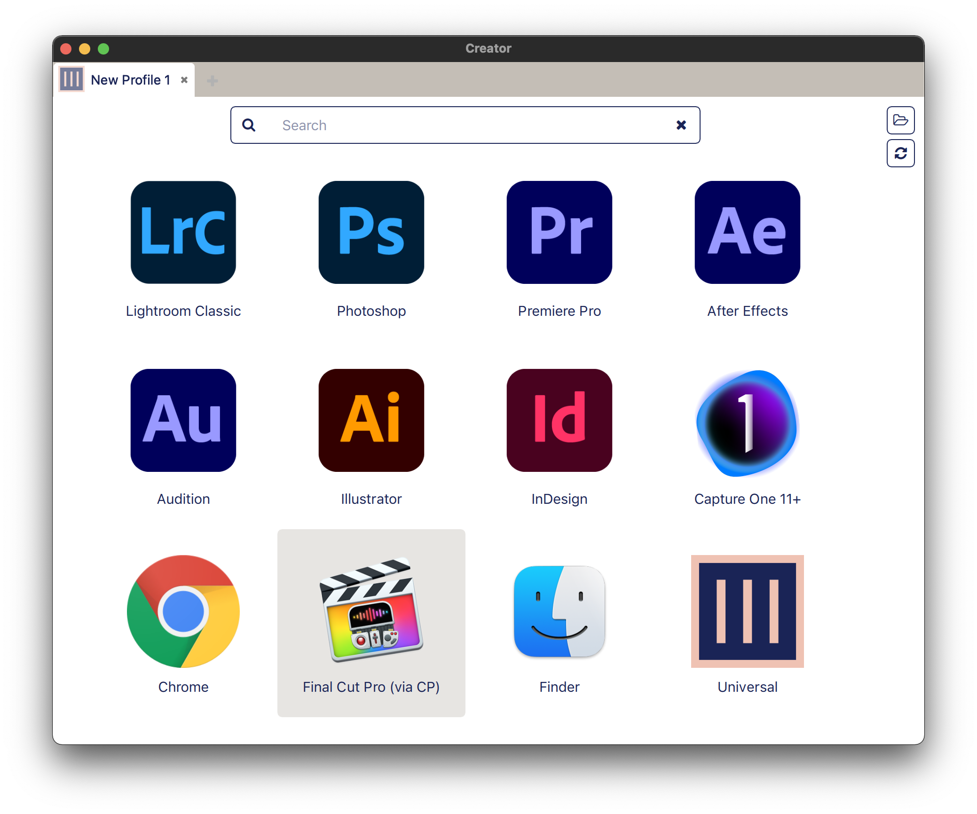Click the open folder button
Image resolution: width=977 pixels, height=814 pixels.
[900, 120]
